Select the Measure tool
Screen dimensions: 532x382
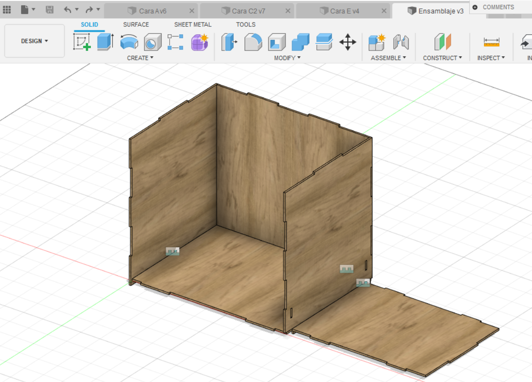(492, 42)
